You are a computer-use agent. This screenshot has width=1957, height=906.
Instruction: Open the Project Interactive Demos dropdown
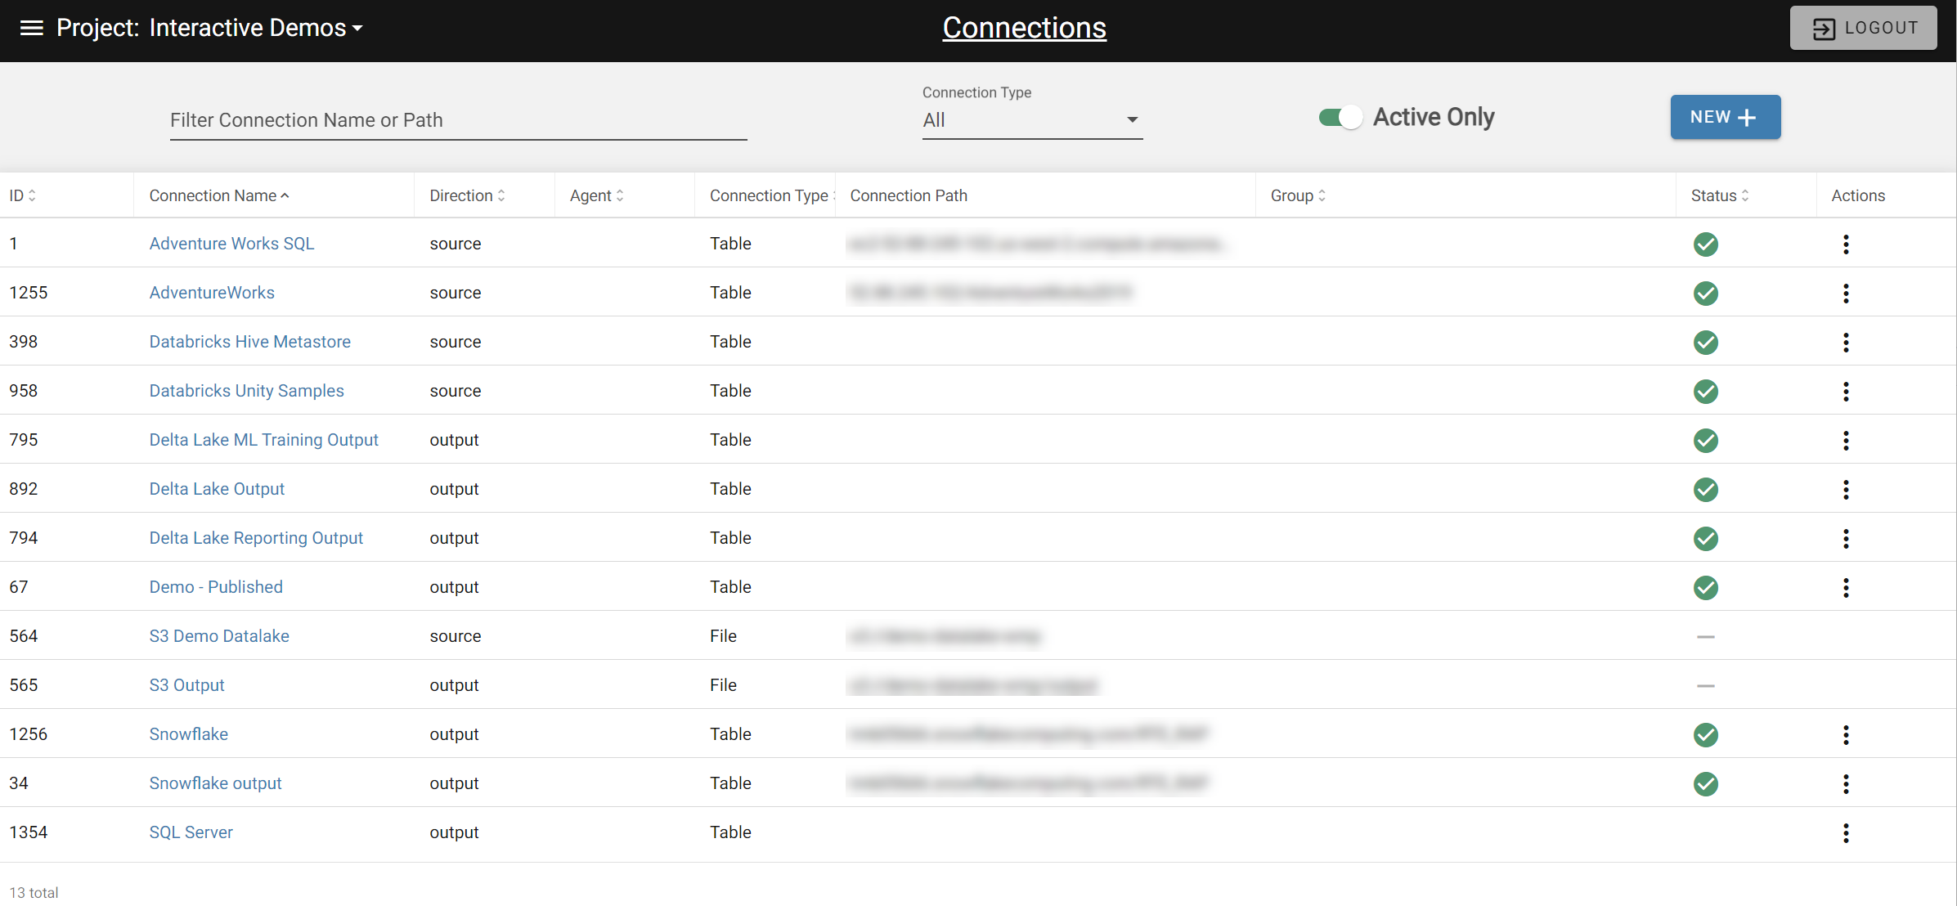[209, 28]
